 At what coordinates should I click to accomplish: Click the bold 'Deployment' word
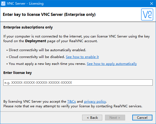pos(36,41)
